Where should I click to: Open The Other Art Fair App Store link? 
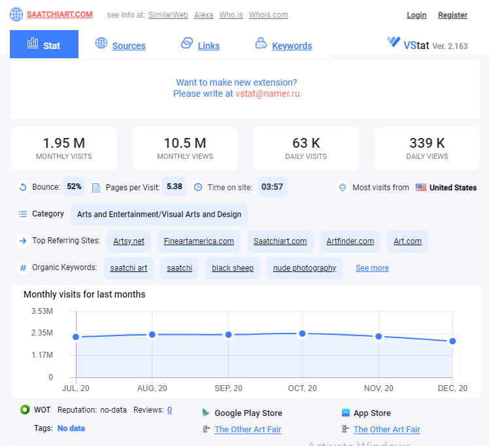tap(387, 430)
